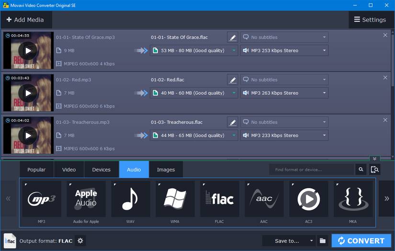The height and width of the screenshot is (251, 395).
Task: Click source file 01-03- Treacherous.mp3
Action: click(x=83, y=122)
